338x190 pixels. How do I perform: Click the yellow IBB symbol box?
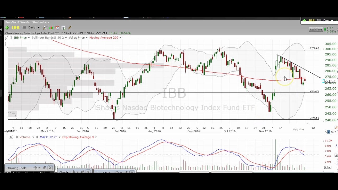[15, 27]
